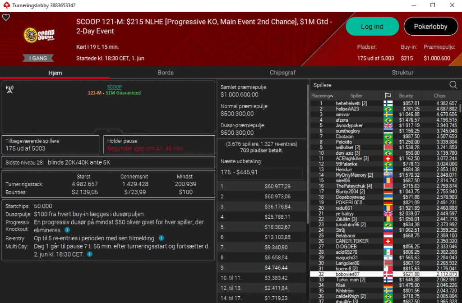Click the flag next to Kihlström
The image size is (462, 303).
click(388, 291)
